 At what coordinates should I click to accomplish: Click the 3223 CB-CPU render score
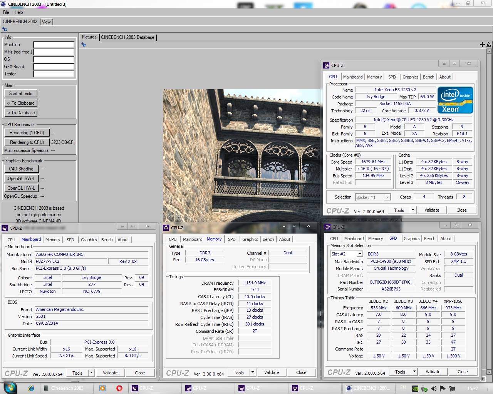[63, 142]
